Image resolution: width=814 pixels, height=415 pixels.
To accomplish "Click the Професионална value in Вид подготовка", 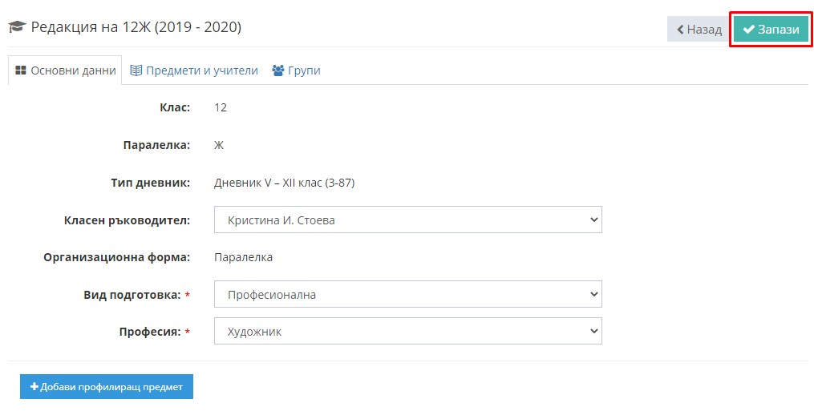I will pos(272,295).
